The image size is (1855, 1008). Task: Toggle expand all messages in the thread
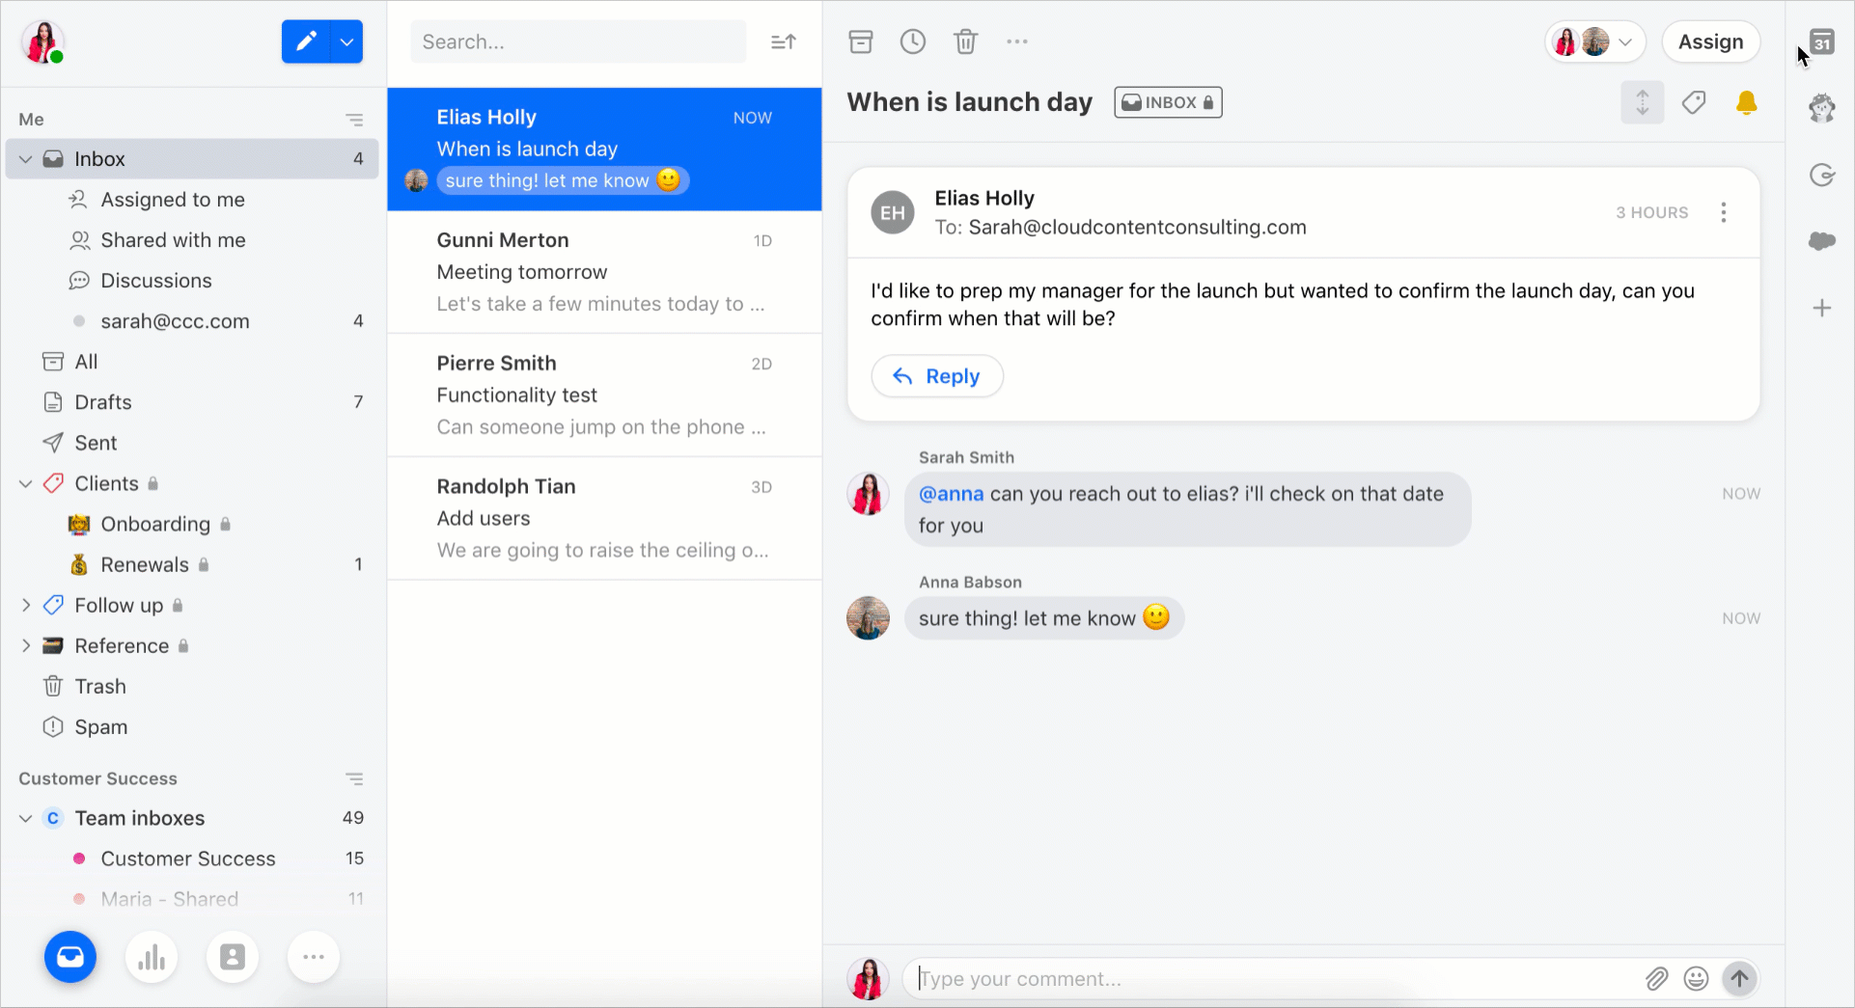[1642, 101]
